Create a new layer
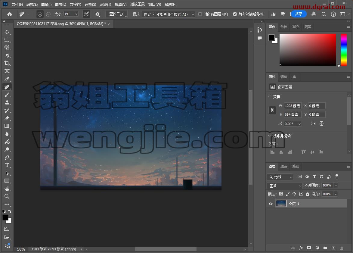 (x=333, y=248)
